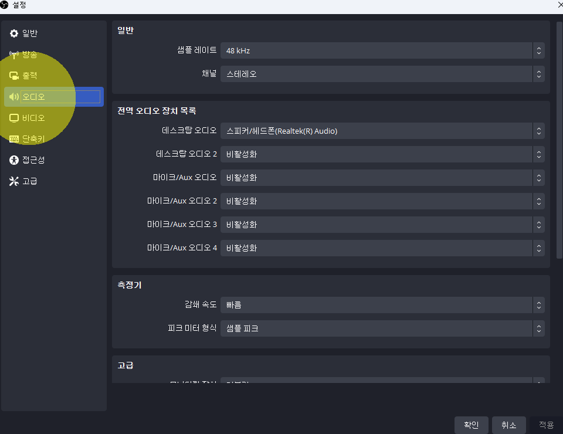Click the 피크 미터 형식 label
563x434 pixels.
[192, 328]
